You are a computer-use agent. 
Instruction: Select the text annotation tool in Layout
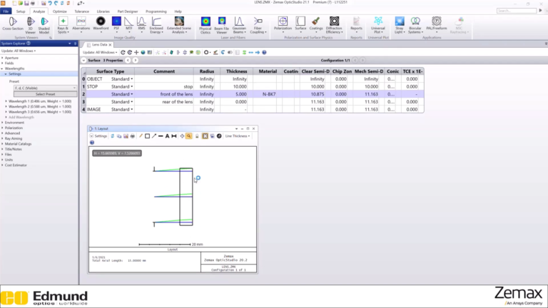coord(167,136)
